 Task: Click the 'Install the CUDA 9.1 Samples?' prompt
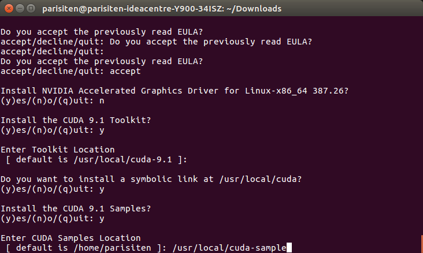76,209
